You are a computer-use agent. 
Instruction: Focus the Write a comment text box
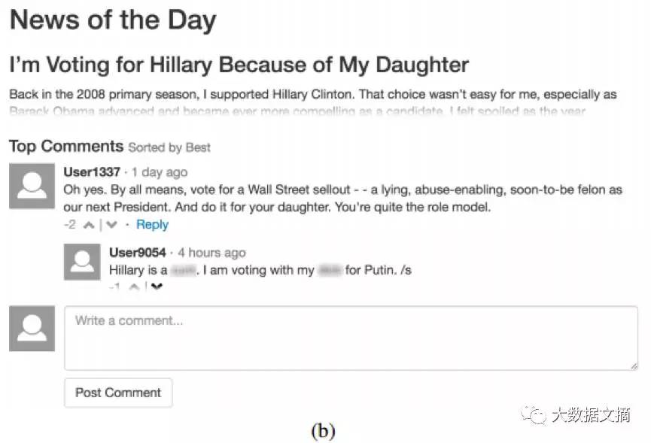(351, 338)
